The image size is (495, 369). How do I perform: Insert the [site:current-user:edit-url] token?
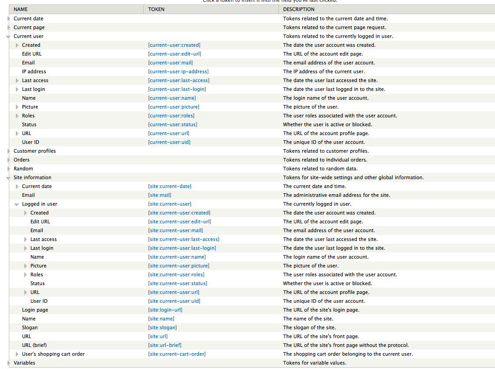point(180,222)
